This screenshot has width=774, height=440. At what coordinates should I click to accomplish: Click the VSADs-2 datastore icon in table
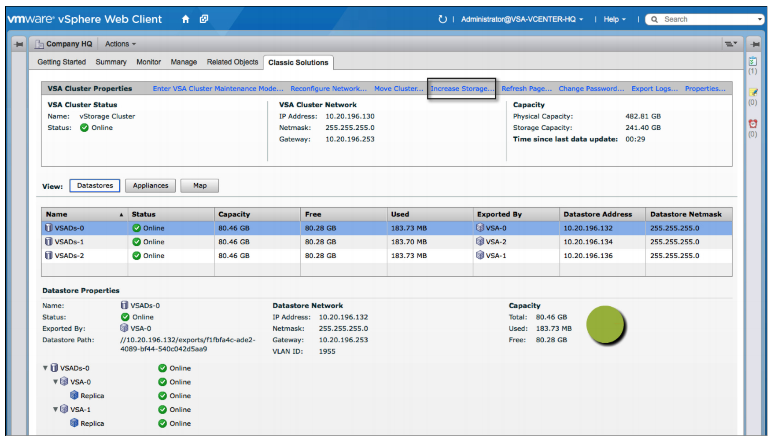[x=49, y=255]
